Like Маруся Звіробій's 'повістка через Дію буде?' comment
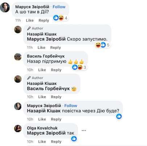 click(x=42, y=119)
